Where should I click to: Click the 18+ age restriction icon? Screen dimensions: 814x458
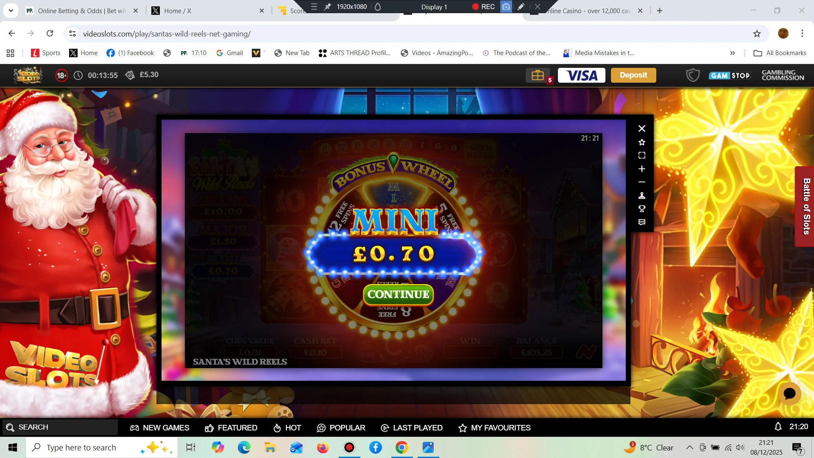coord(61,75)
